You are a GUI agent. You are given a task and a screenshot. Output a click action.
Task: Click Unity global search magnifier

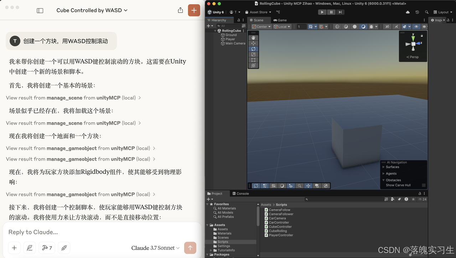coord(427,12)
